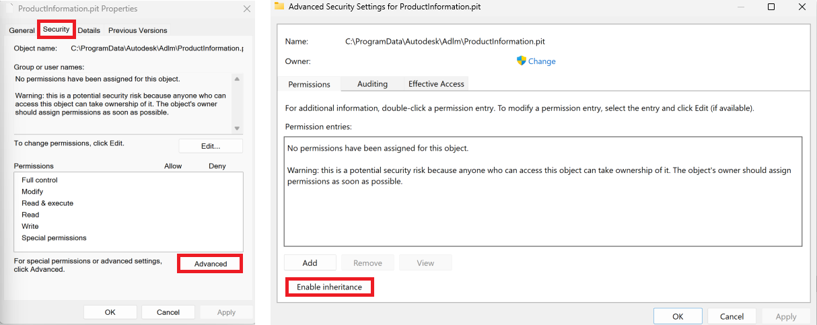Screen dimensions: 817x325
Task: Select the Previous Versions tab
Action: [x=137, y=30]
